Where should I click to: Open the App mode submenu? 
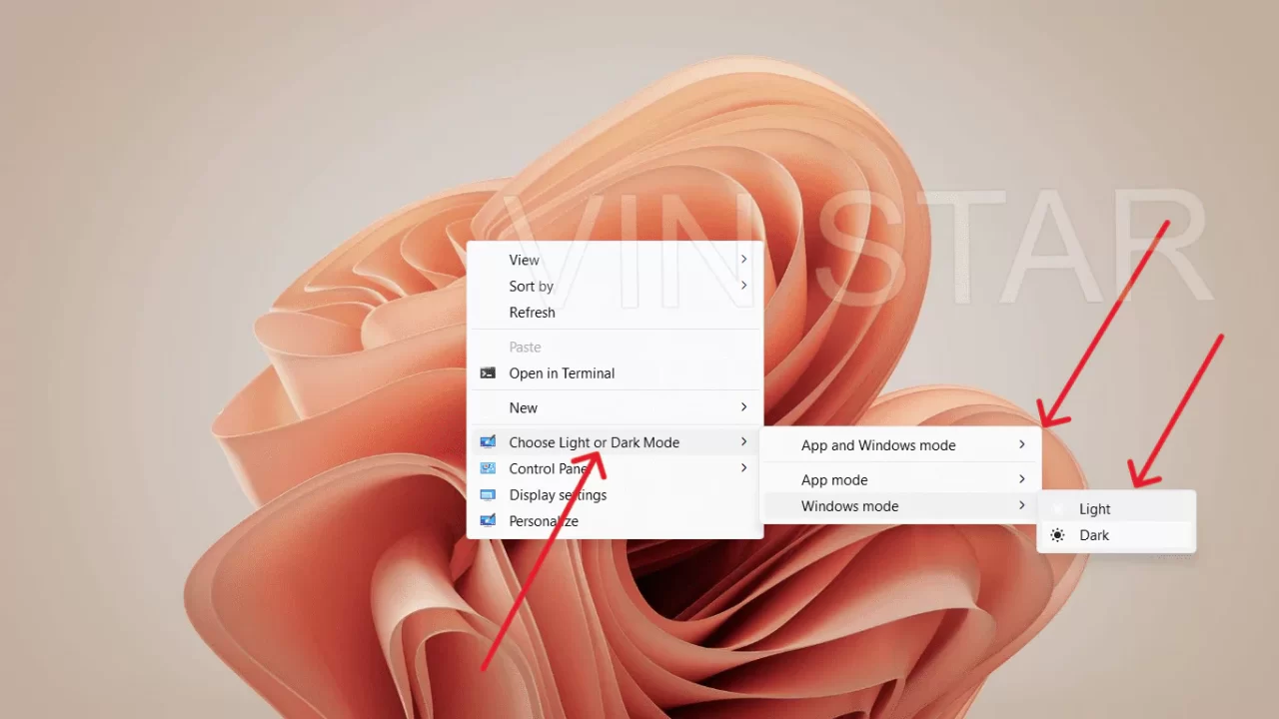(901, 480)
